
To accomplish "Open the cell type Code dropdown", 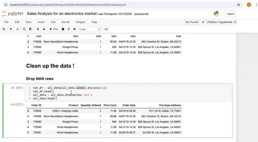I will [90, 29].
